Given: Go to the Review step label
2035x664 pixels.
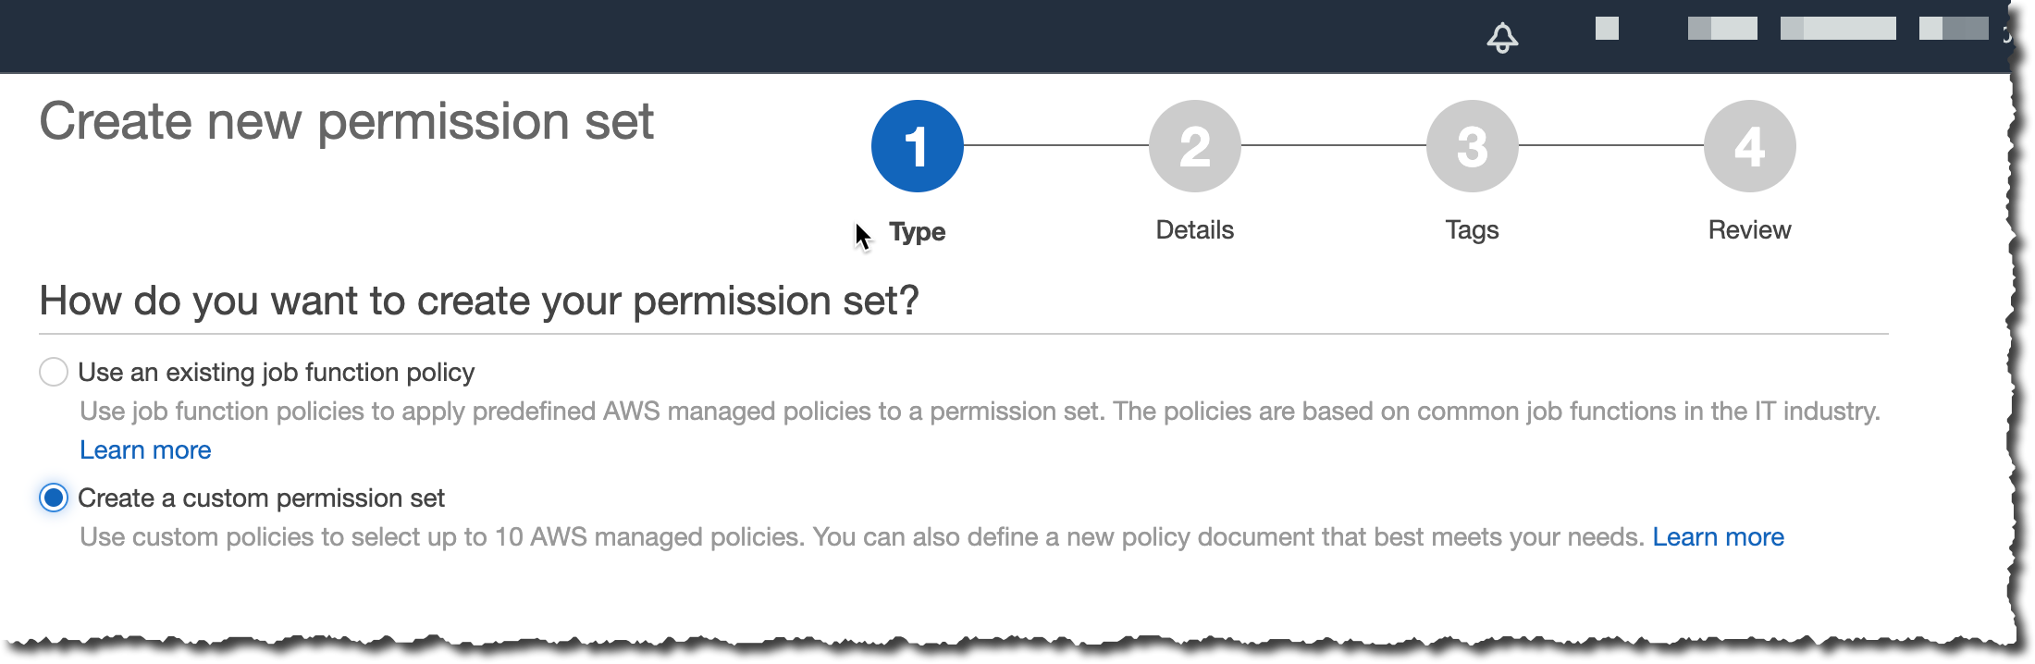Looking at the screenshot, I should click(1749, 229).
